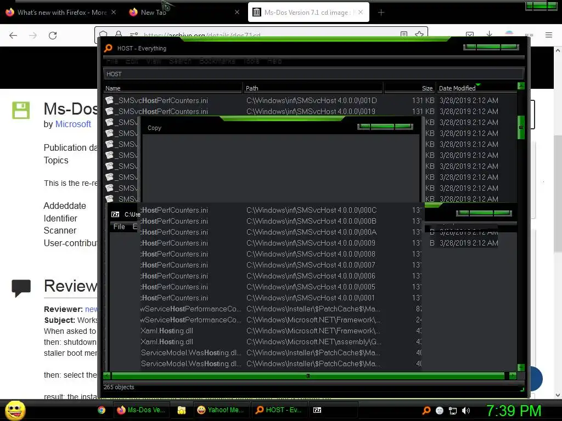Select row with path SMSvcHost 4.0.0.0\000B

coord(280,221)
